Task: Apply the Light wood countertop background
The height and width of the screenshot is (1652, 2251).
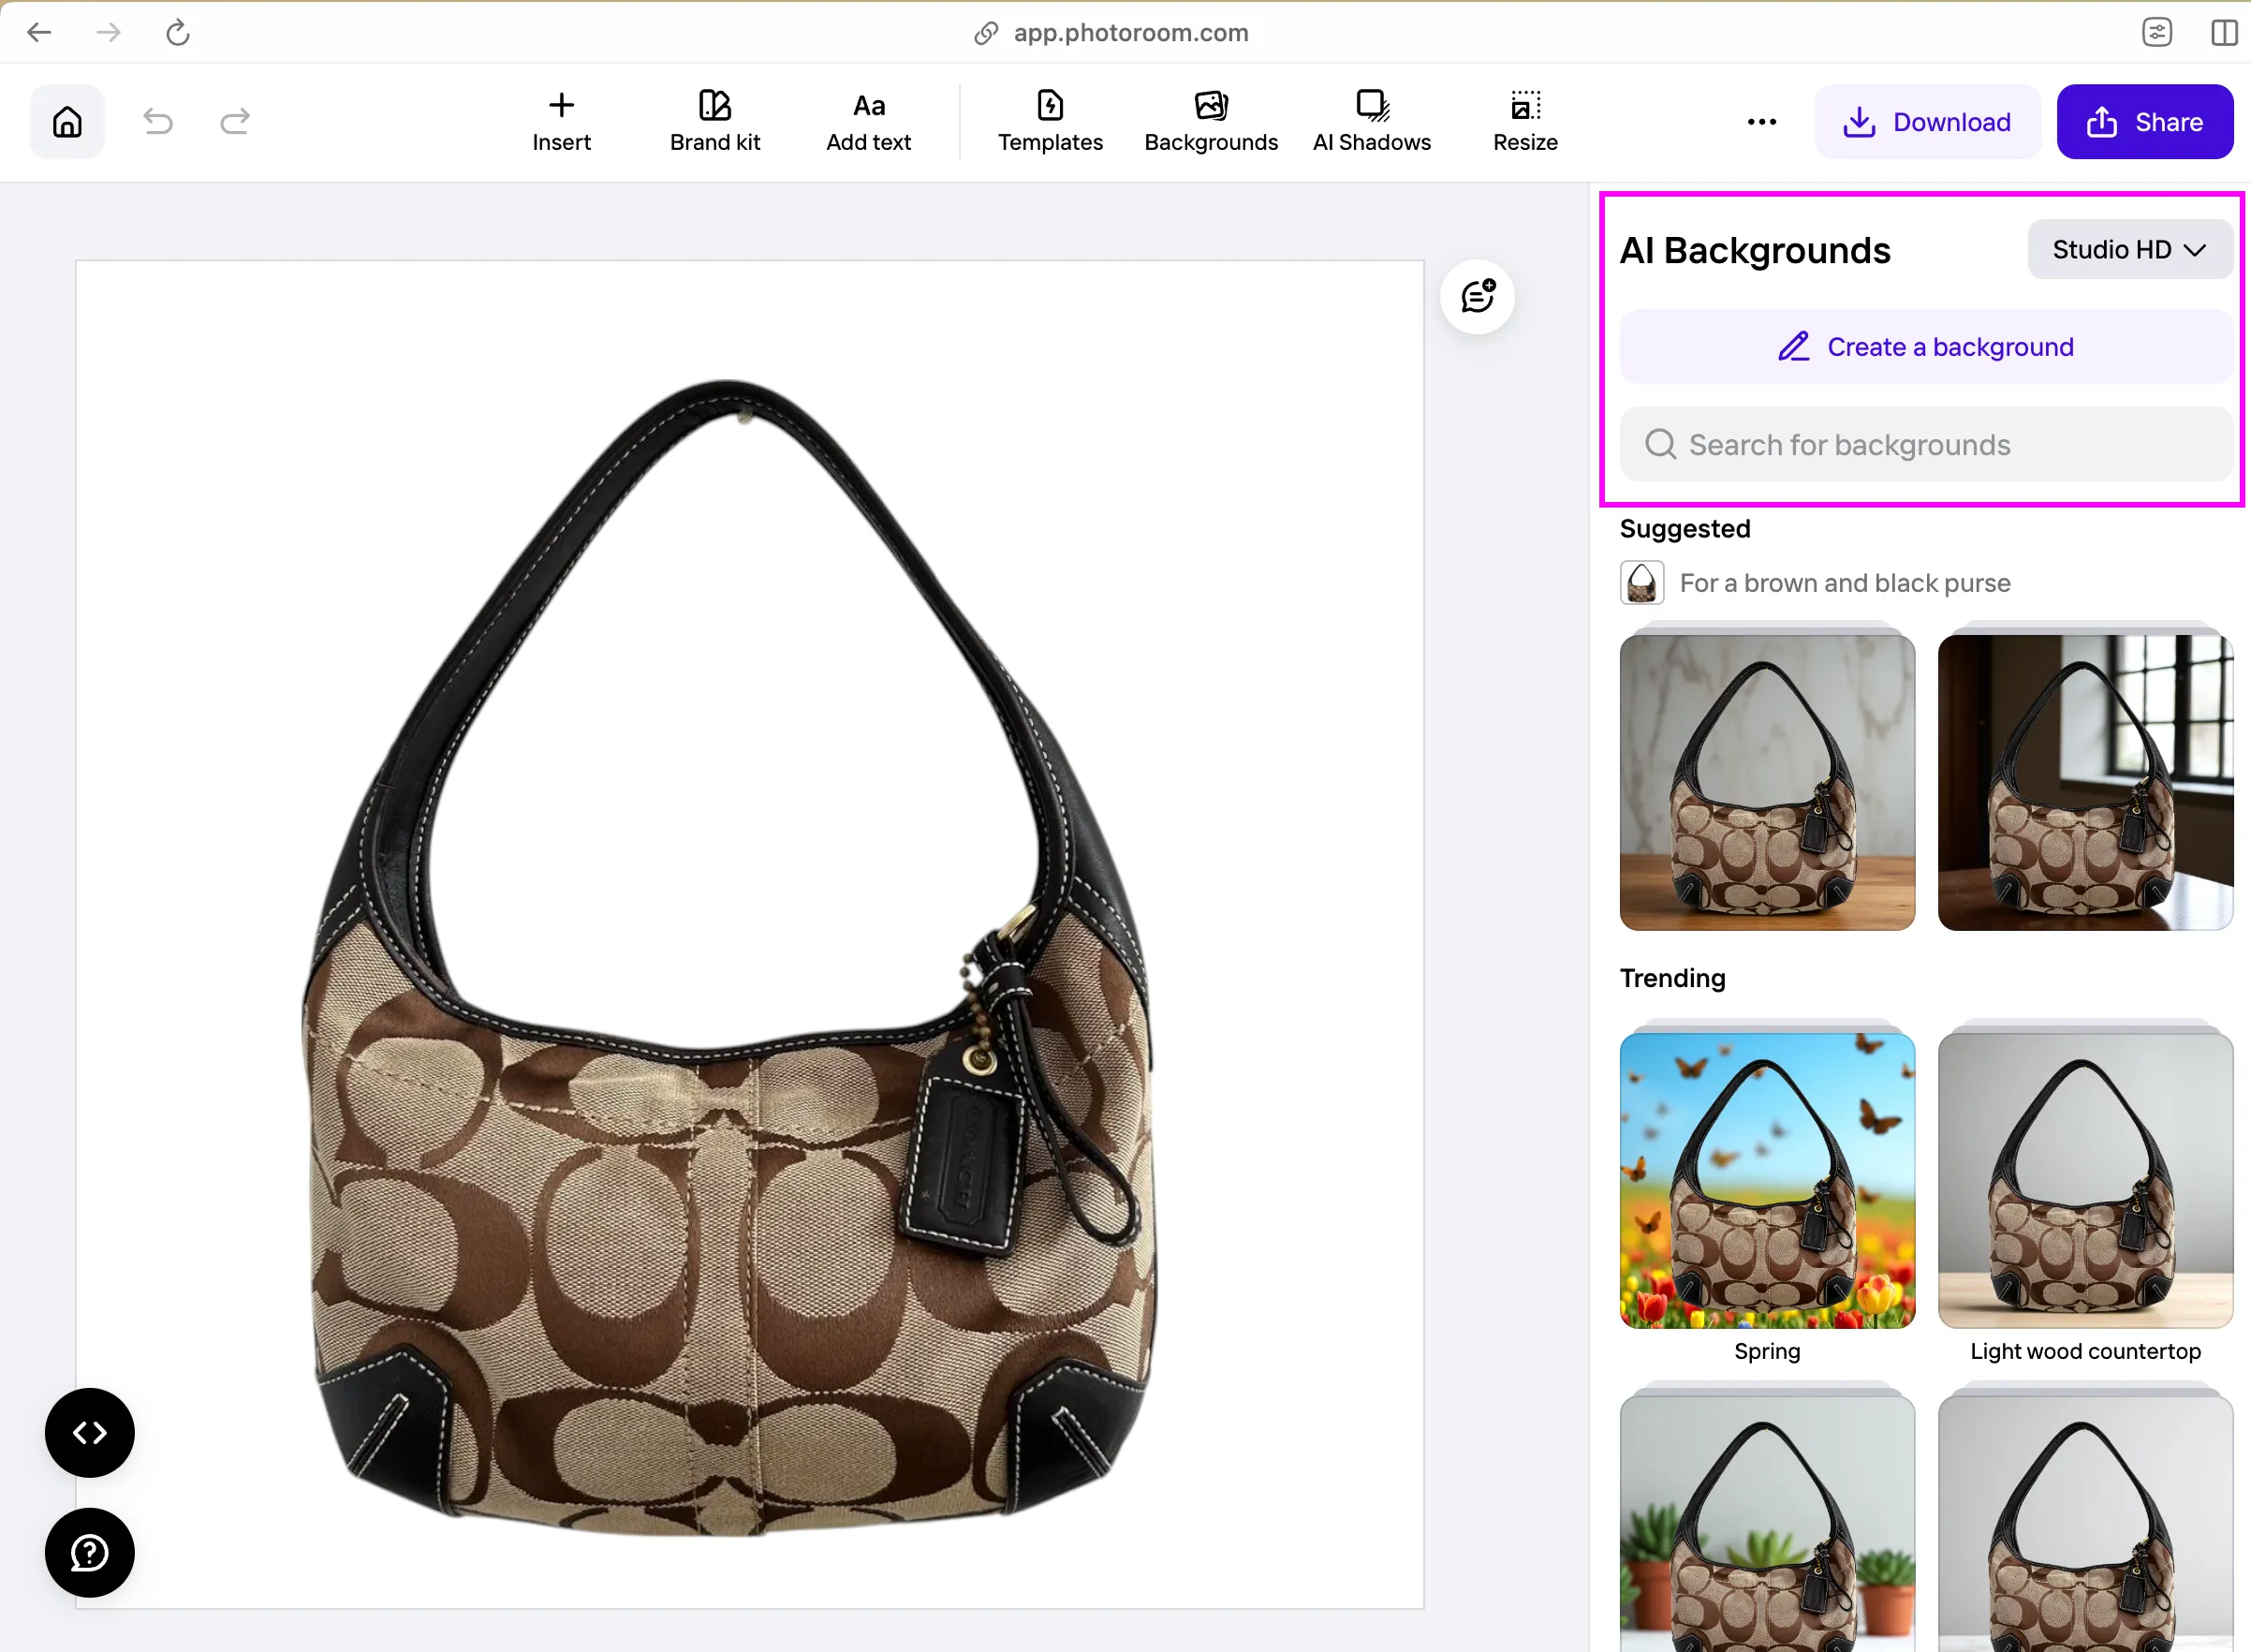Action: coord(2085,1181)
